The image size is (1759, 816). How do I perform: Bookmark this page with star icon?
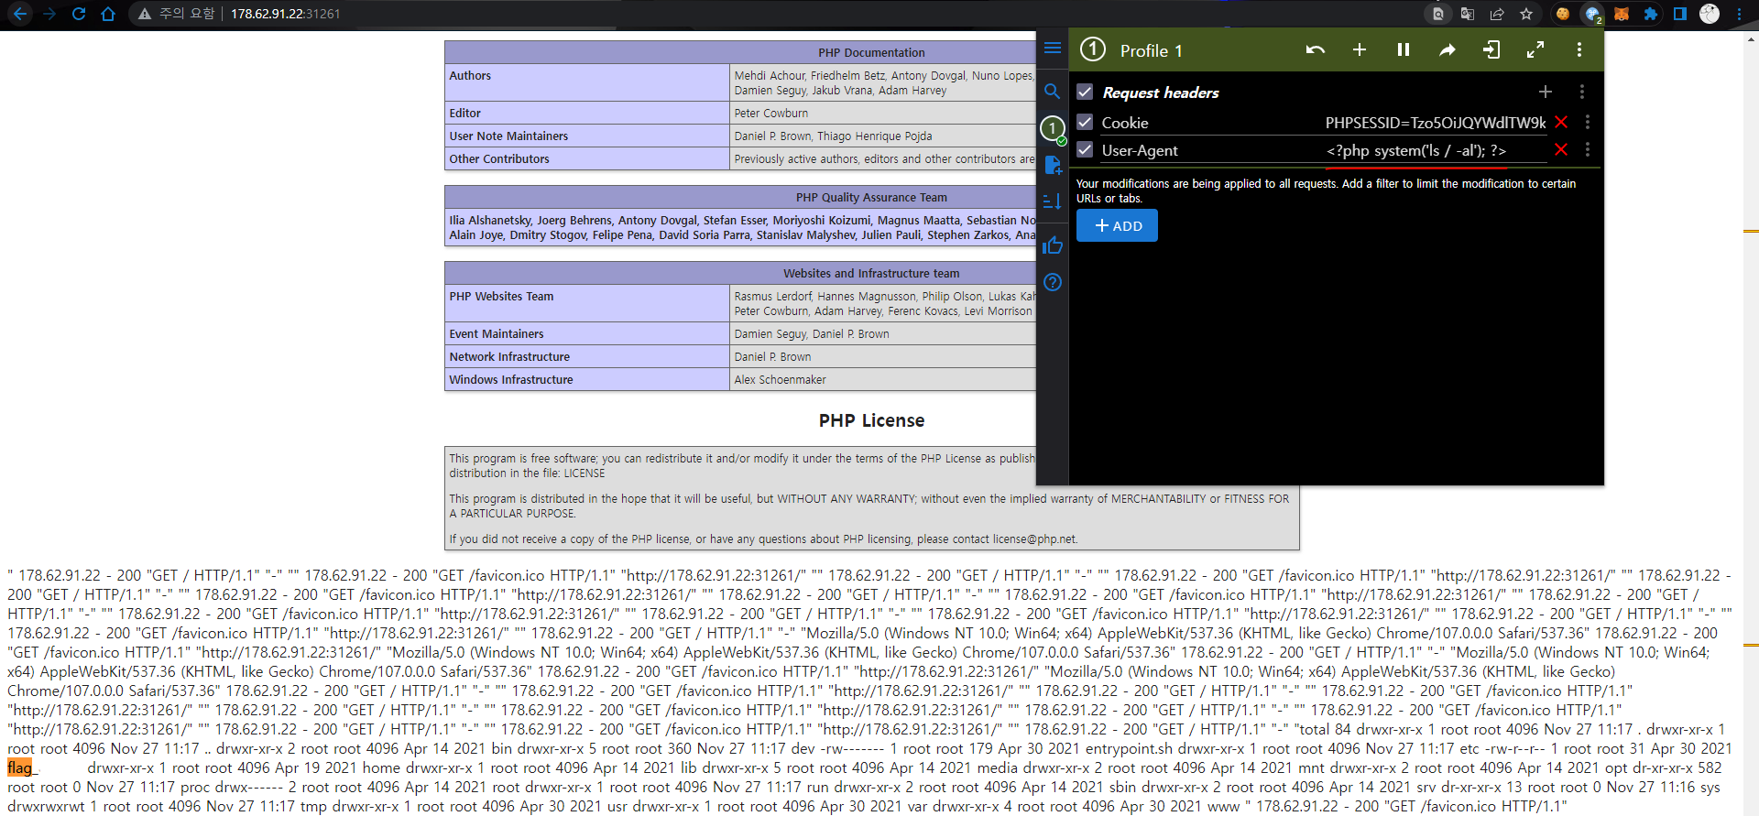click(x=1526, y=14)
